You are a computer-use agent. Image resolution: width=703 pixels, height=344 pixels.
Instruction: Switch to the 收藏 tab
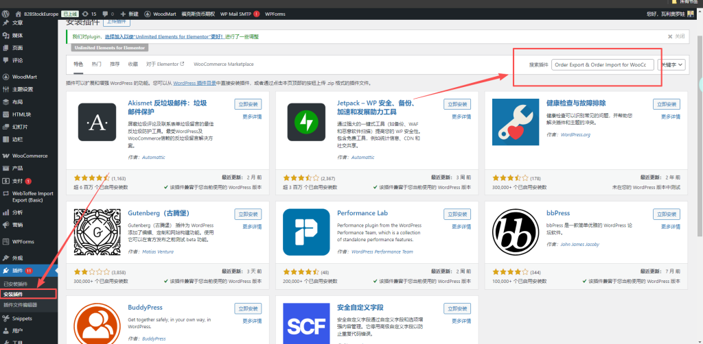[x=132, y=64]
